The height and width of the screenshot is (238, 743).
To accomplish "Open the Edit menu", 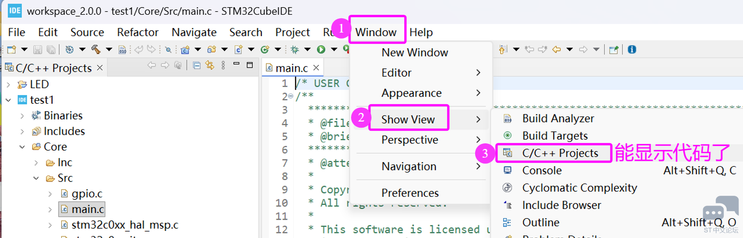I will click(x=48, y=32).
